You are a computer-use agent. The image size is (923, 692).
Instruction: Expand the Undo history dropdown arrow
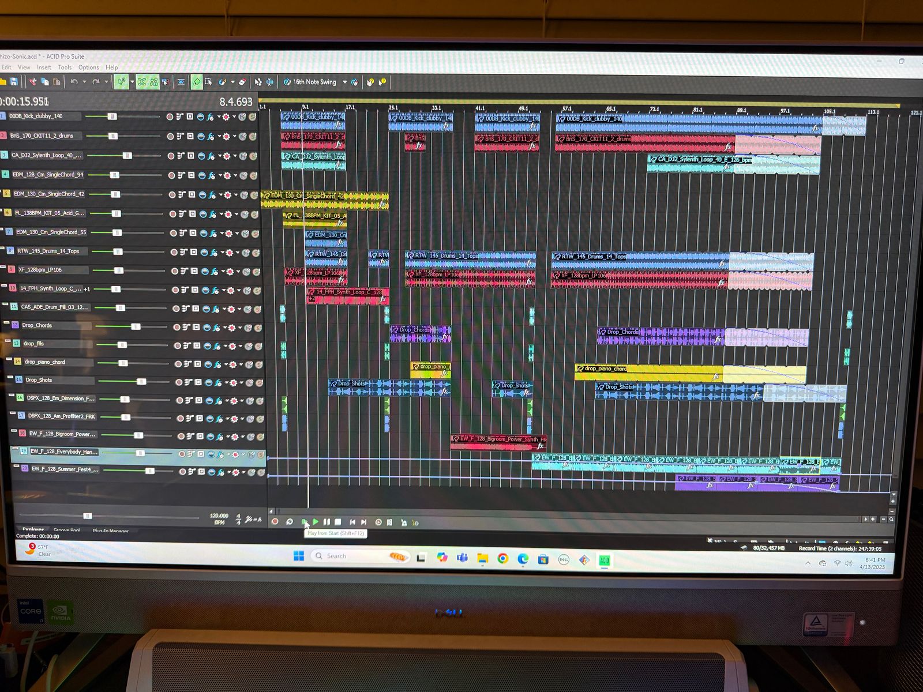pos(84,82)
